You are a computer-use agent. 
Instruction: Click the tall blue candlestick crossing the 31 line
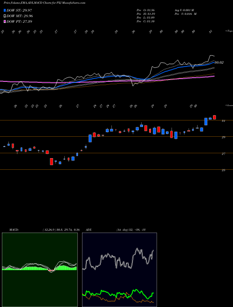pyautogui.click(x=206, y=121)
